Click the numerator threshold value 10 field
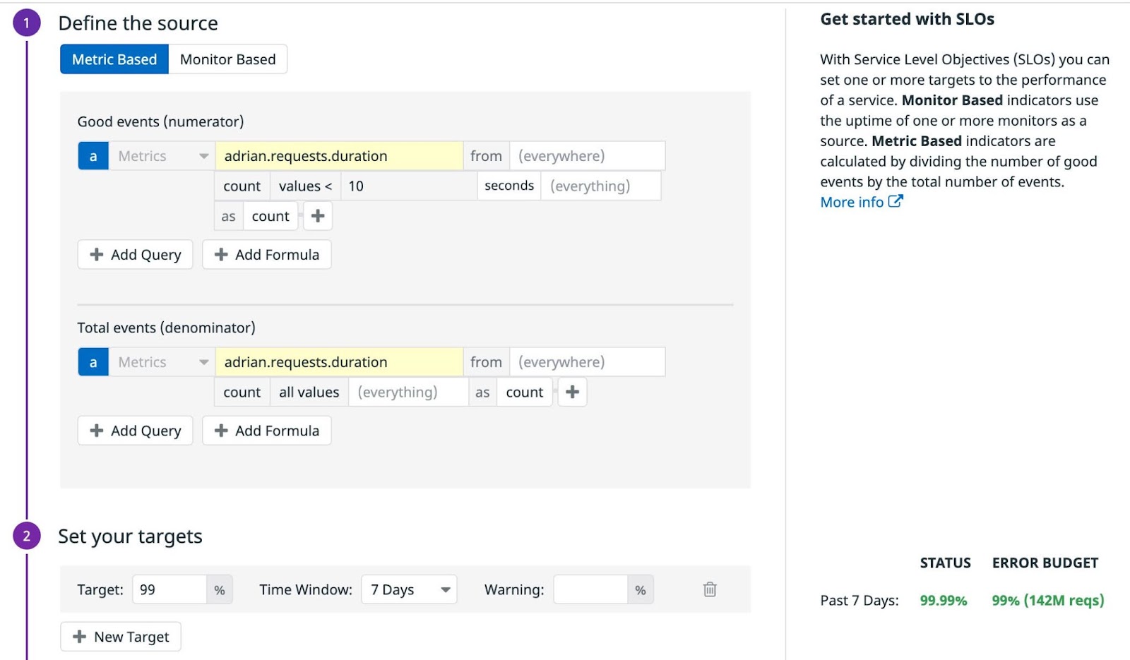 point(408,186)
